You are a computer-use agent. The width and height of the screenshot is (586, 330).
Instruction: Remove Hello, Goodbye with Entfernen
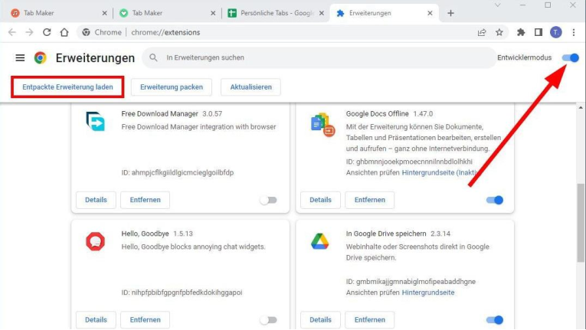coord(145,320)
